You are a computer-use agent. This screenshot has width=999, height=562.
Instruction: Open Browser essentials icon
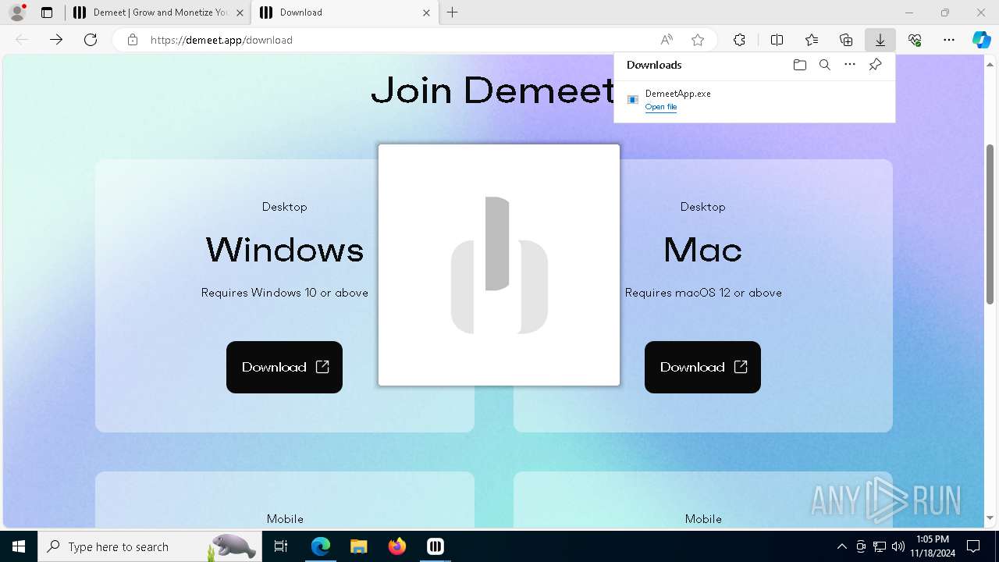point(915,40)
